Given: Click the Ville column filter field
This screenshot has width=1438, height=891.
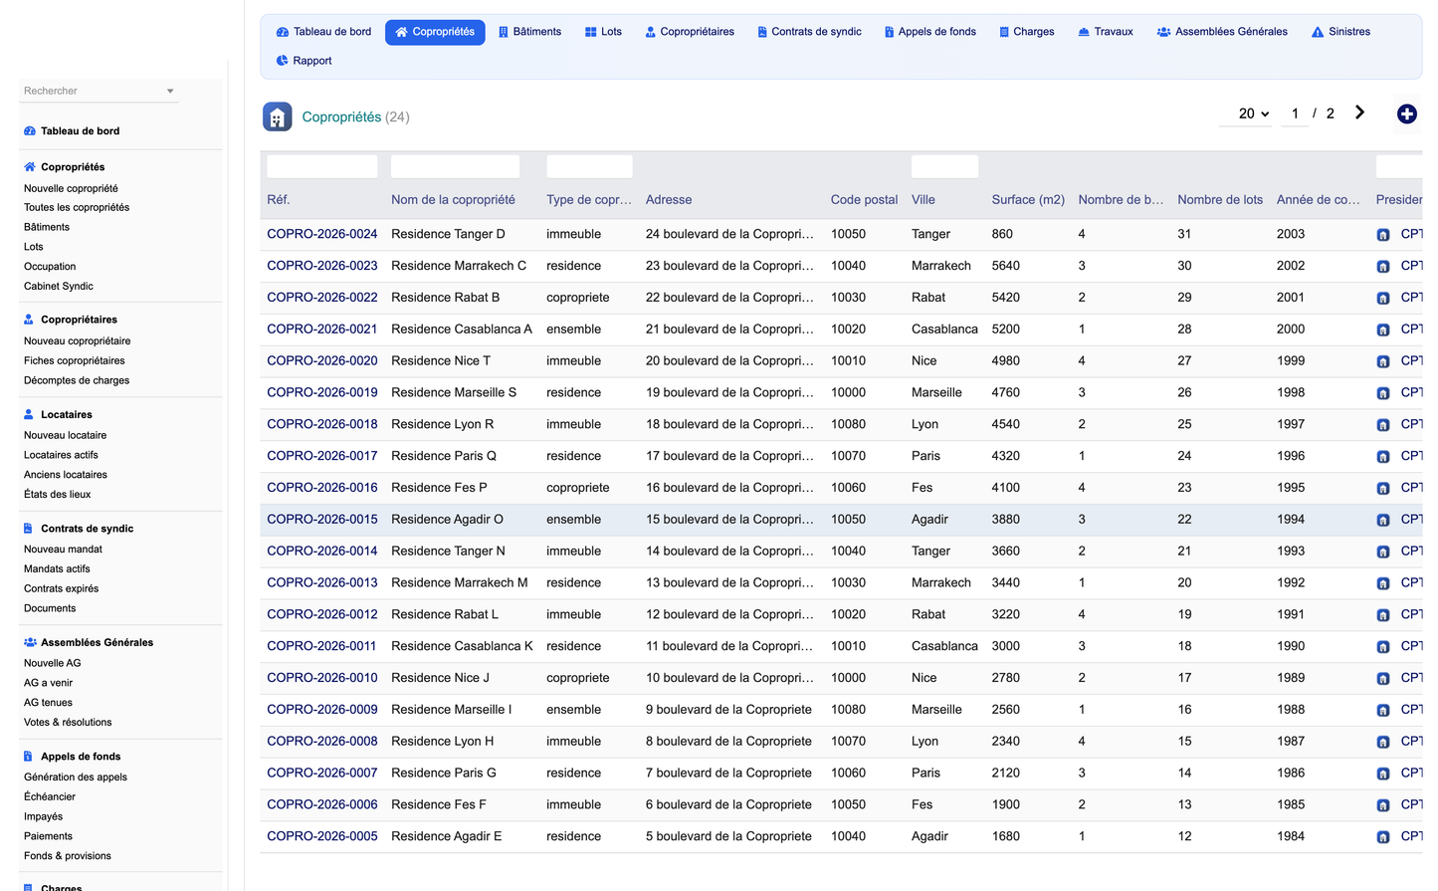Looking at the screenshot, I should point(944,166).
